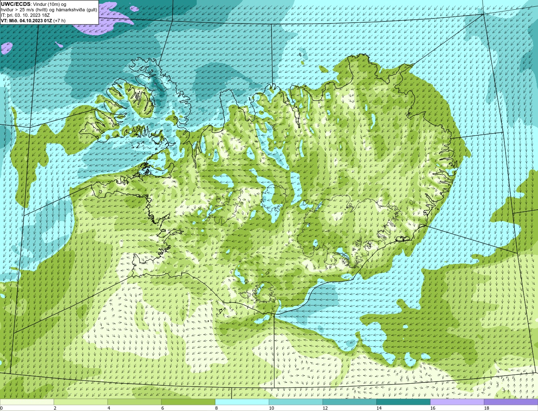
Task: Click the 16–18 m/s light purple legend swatch
Action: 457,402
